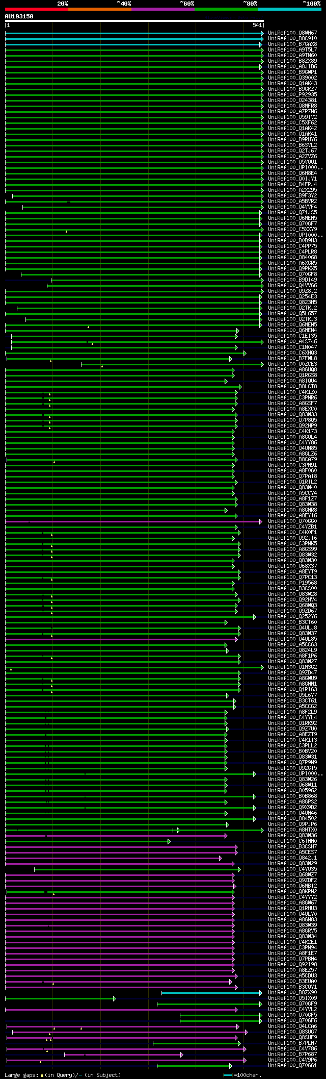The width and height of the screenshot is (326, 1079).
Task: Open hit UniRef100_A4S746
Action: click(292, 341)
